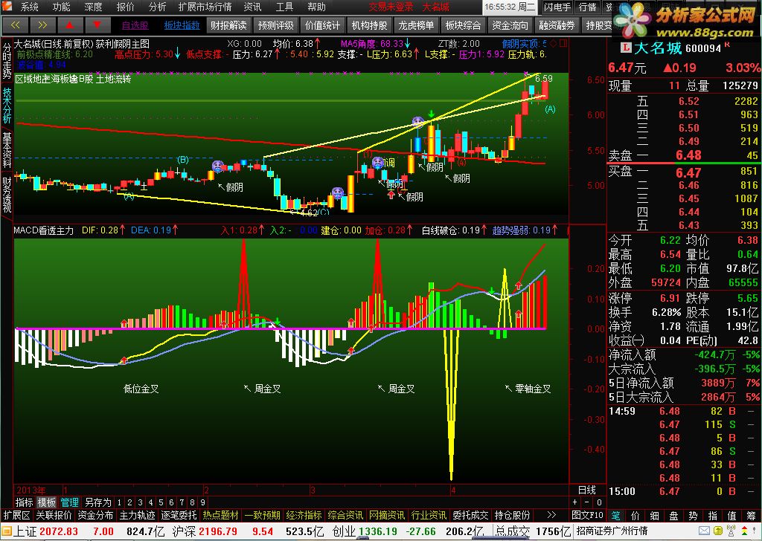Click the 板块综合 button
This screenshot has height=541, width=762.
(x=463, y=25)
